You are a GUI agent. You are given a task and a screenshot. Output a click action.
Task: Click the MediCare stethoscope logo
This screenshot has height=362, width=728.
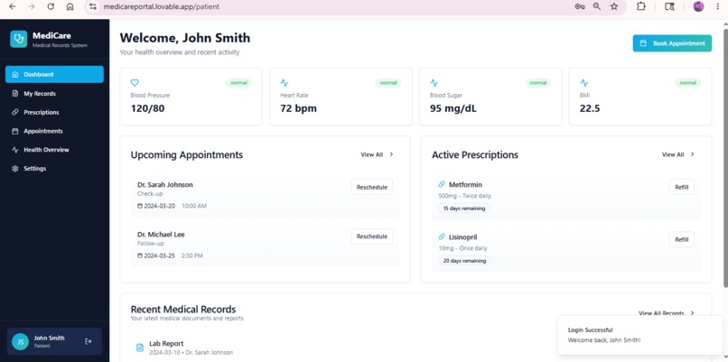coord(19,39)
